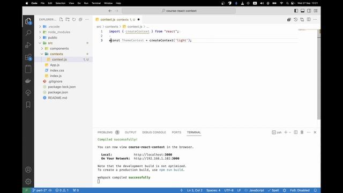Switch to the Debug Console tab
The image size is (343, 193).
coord(154,132)
